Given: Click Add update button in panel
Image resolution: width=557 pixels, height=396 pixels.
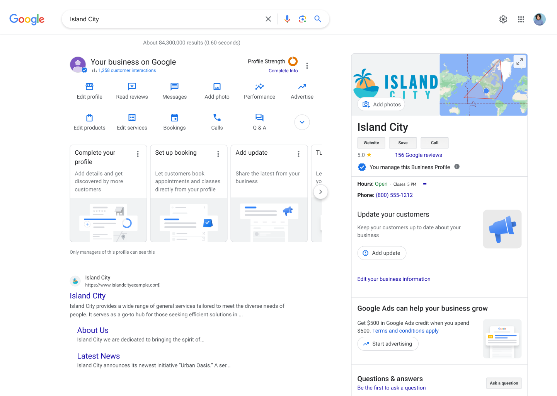Looking at the screenshot, I should tap(382, 253).
